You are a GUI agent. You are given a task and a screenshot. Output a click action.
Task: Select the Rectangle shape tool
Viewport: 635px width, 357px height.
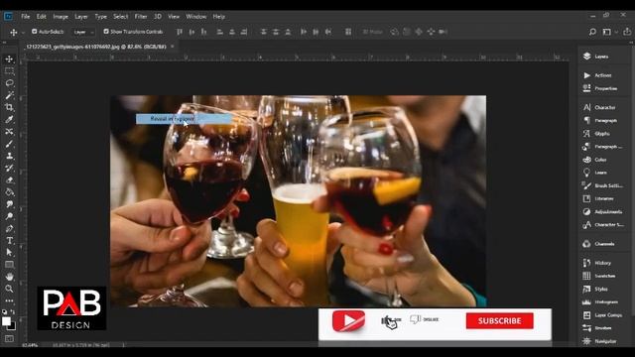point(9,265)
